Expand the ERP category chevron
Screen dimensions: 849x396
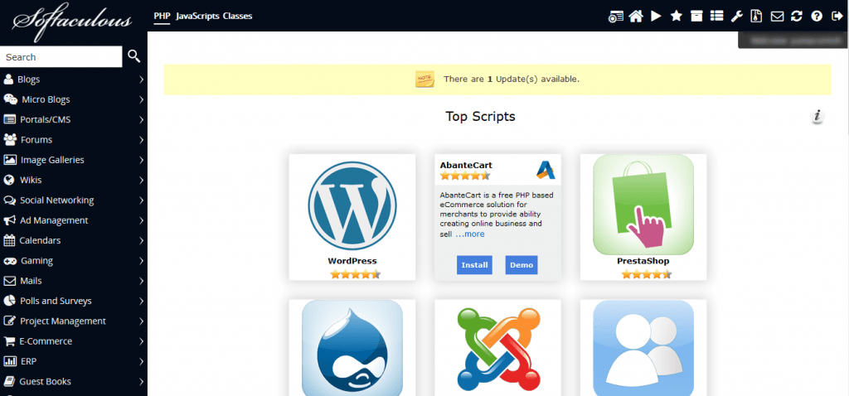click(x=141, y=361)
